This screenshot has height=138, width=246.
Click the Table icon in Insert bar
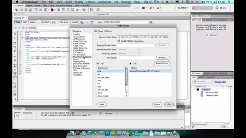click(x=36, y=10)
